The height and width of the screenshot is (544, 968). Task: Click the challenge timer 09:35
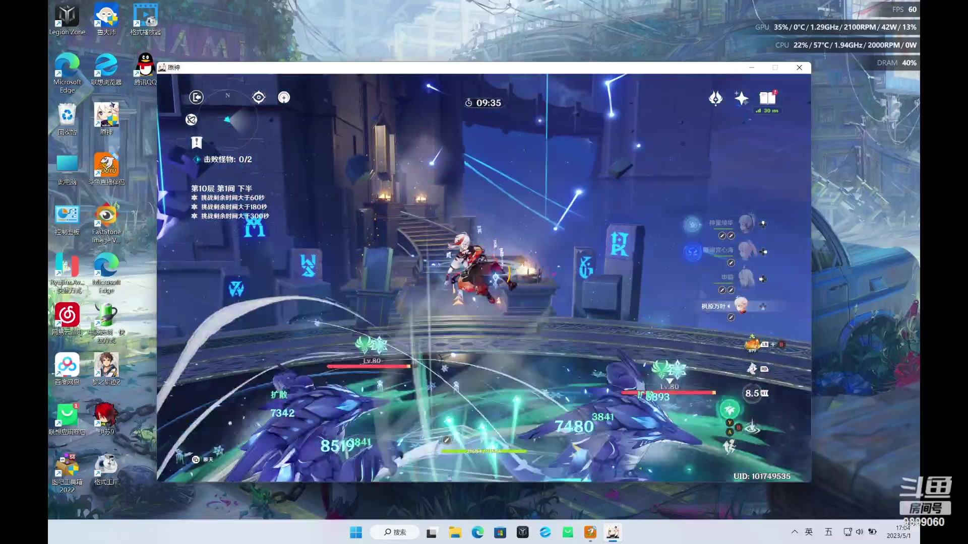(x=483, y=103)
